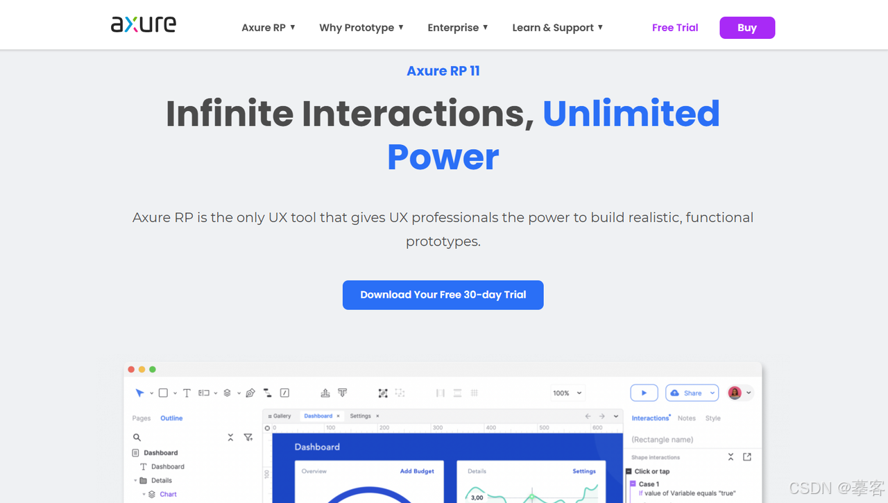Open the Axure RP navigation dropdown
Screen dimensions: 888x503
coord(268,28)
